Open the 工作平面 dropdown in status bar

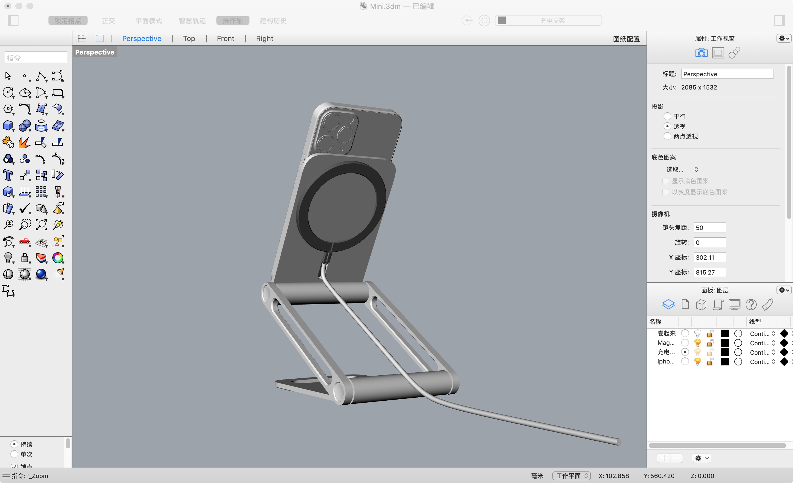pos(571,476)
